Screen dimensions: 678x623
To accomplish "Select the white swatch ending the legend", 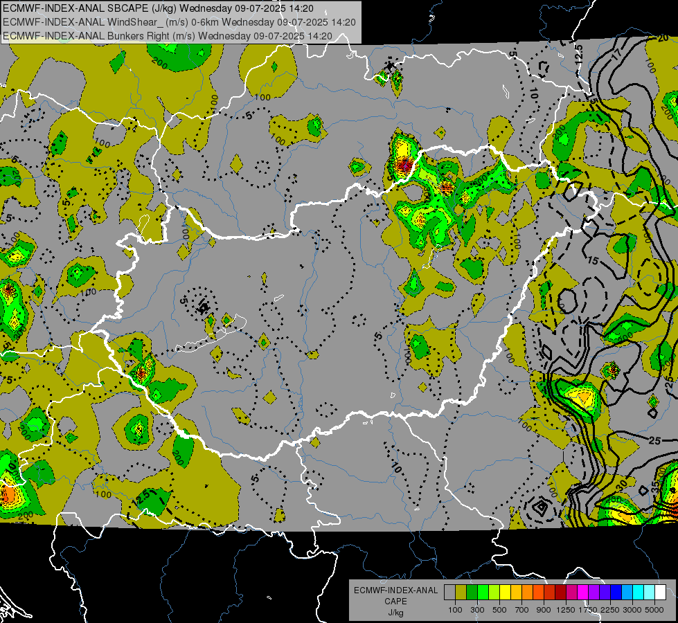I will [x=660, y=593].
